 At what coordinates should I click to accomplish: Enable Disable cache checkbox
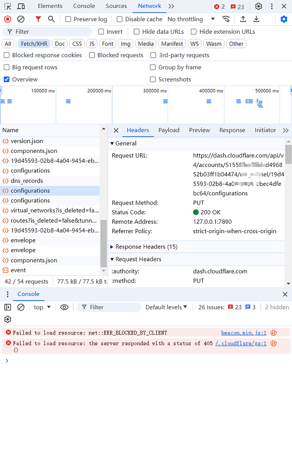pyautogui.click(x=119, y=19)
